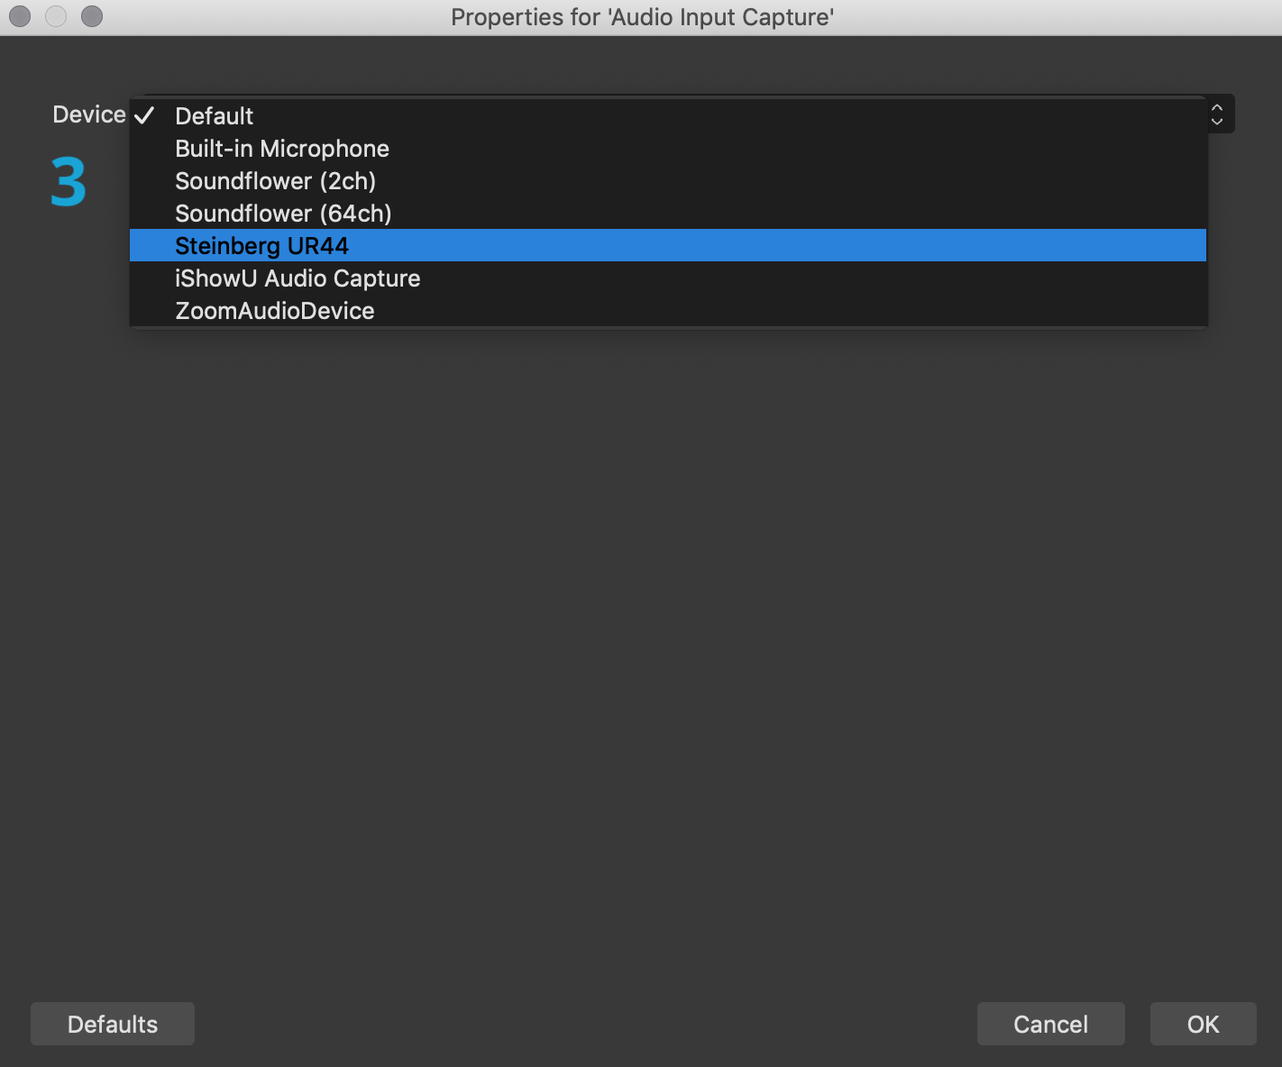Choose the Soundflower (64ch) entry

[283, 214]
